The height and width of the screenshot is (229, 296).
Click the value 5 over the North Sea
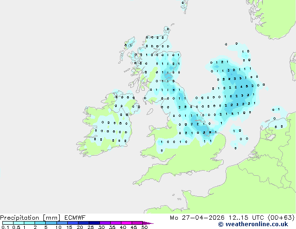pos(247,86)
